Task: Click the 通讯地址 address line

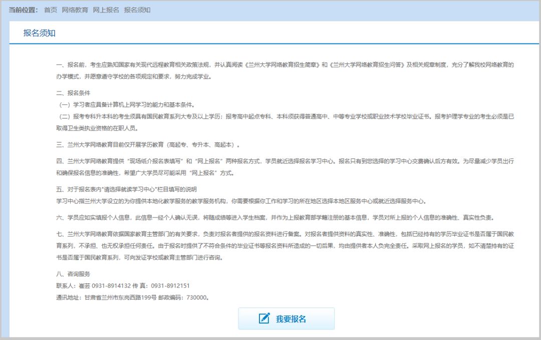Action: 132,297
